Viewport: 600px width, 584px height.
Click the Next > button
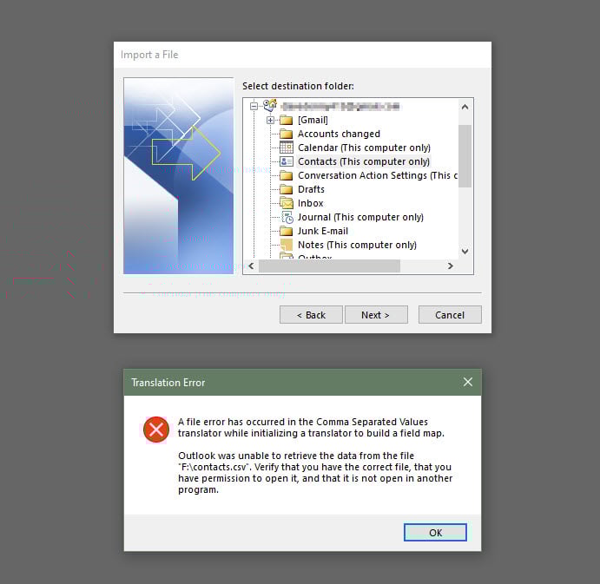(376, 315)
